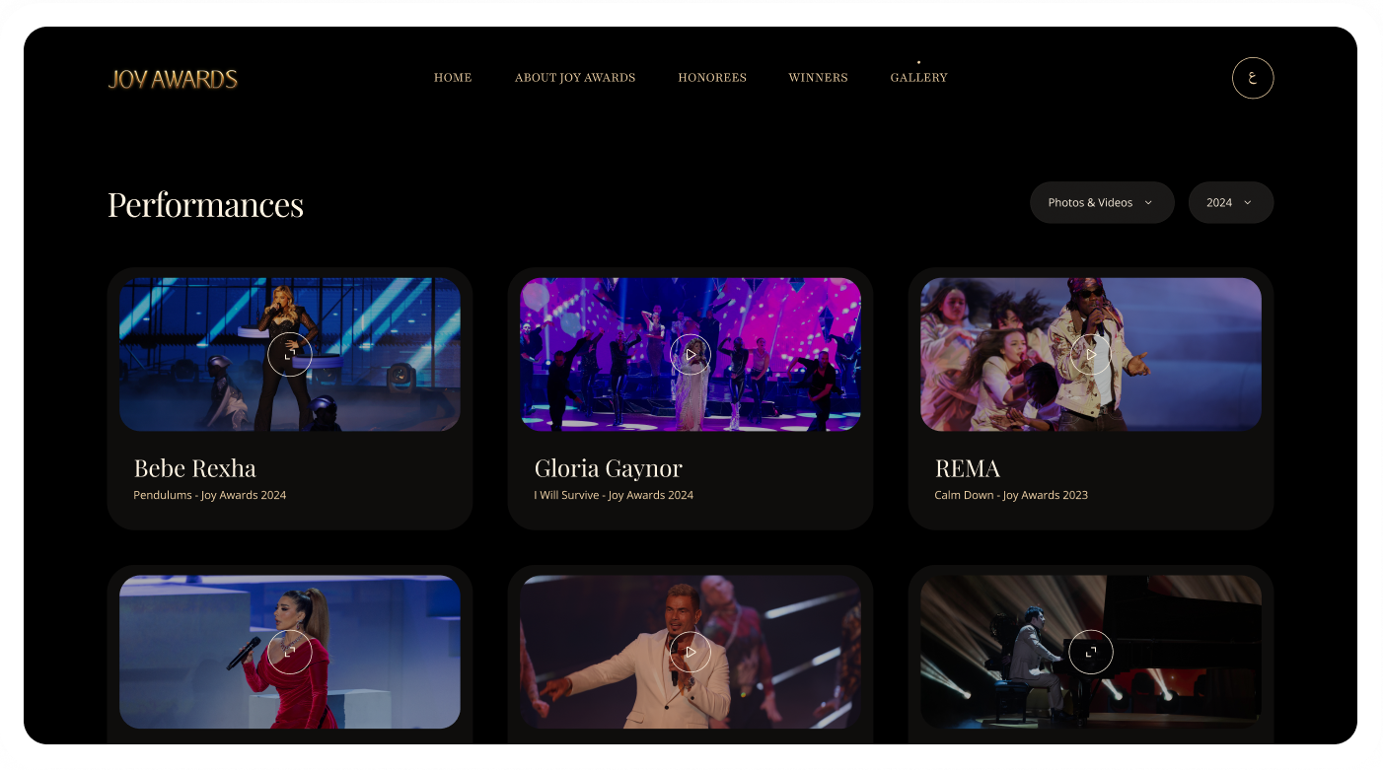Open the REMA Calm Down card
The image size is (1383, 770).
(1091, 398)
